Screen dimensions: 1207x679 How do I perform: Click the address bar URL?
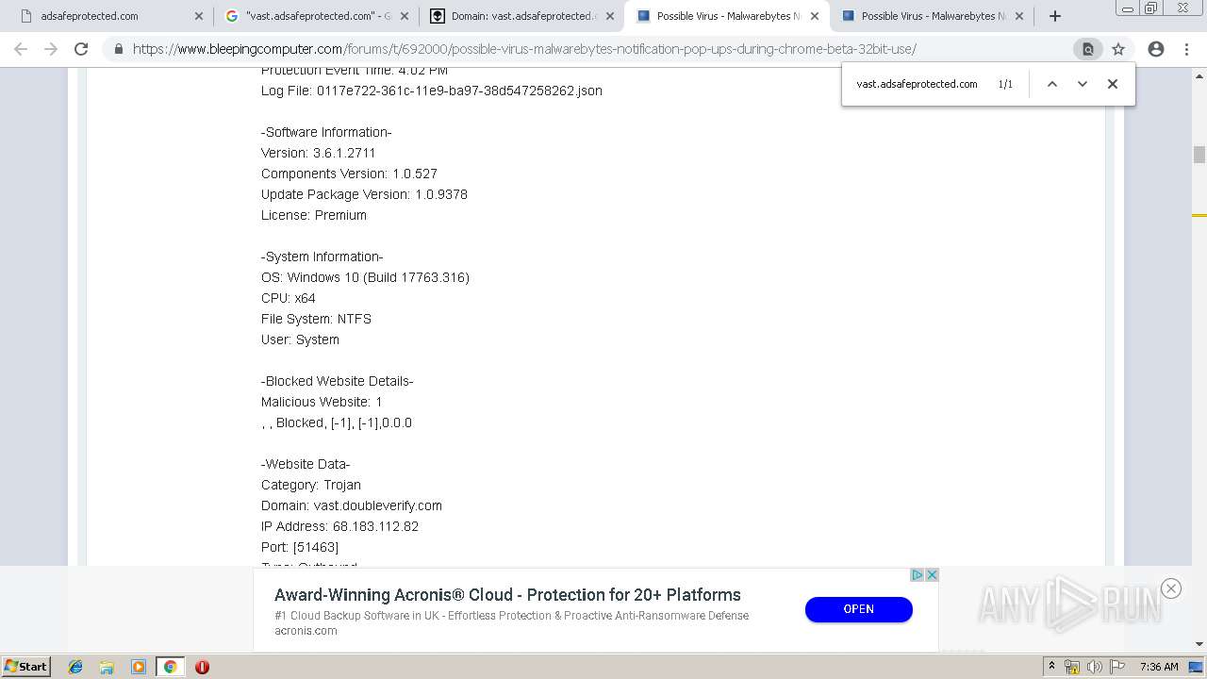coord(524,49)
